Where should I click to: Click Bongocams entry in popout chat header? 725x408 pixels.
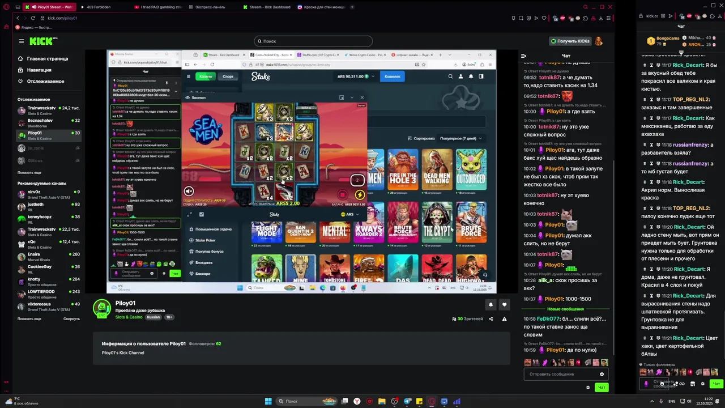point(663,41)
